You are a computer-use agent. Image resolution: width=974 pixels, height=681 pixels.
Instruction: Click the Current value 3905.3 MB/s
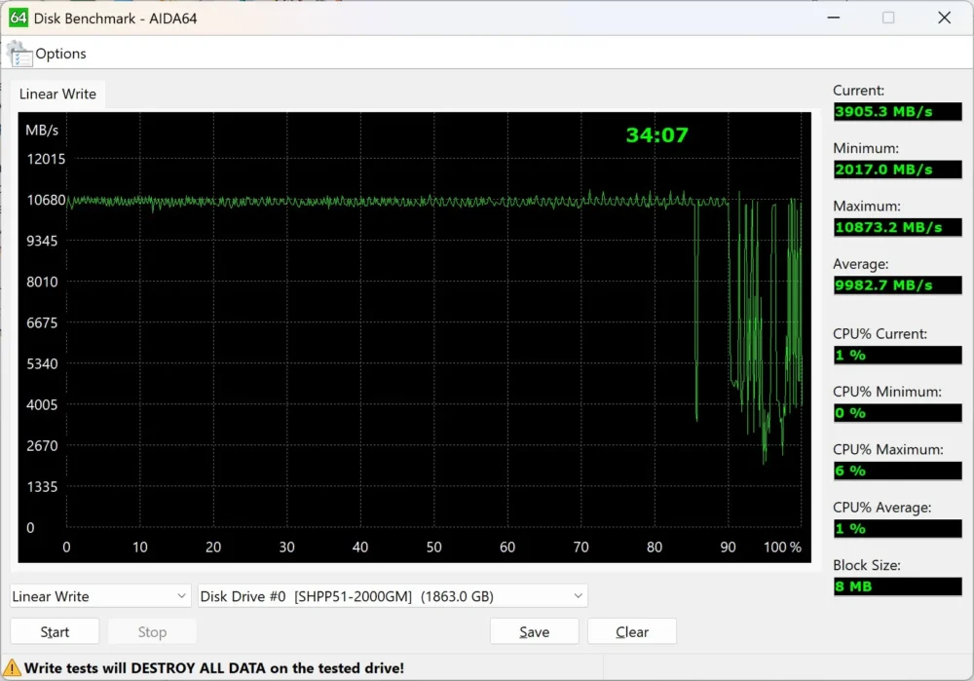click(x=897, y=112)
